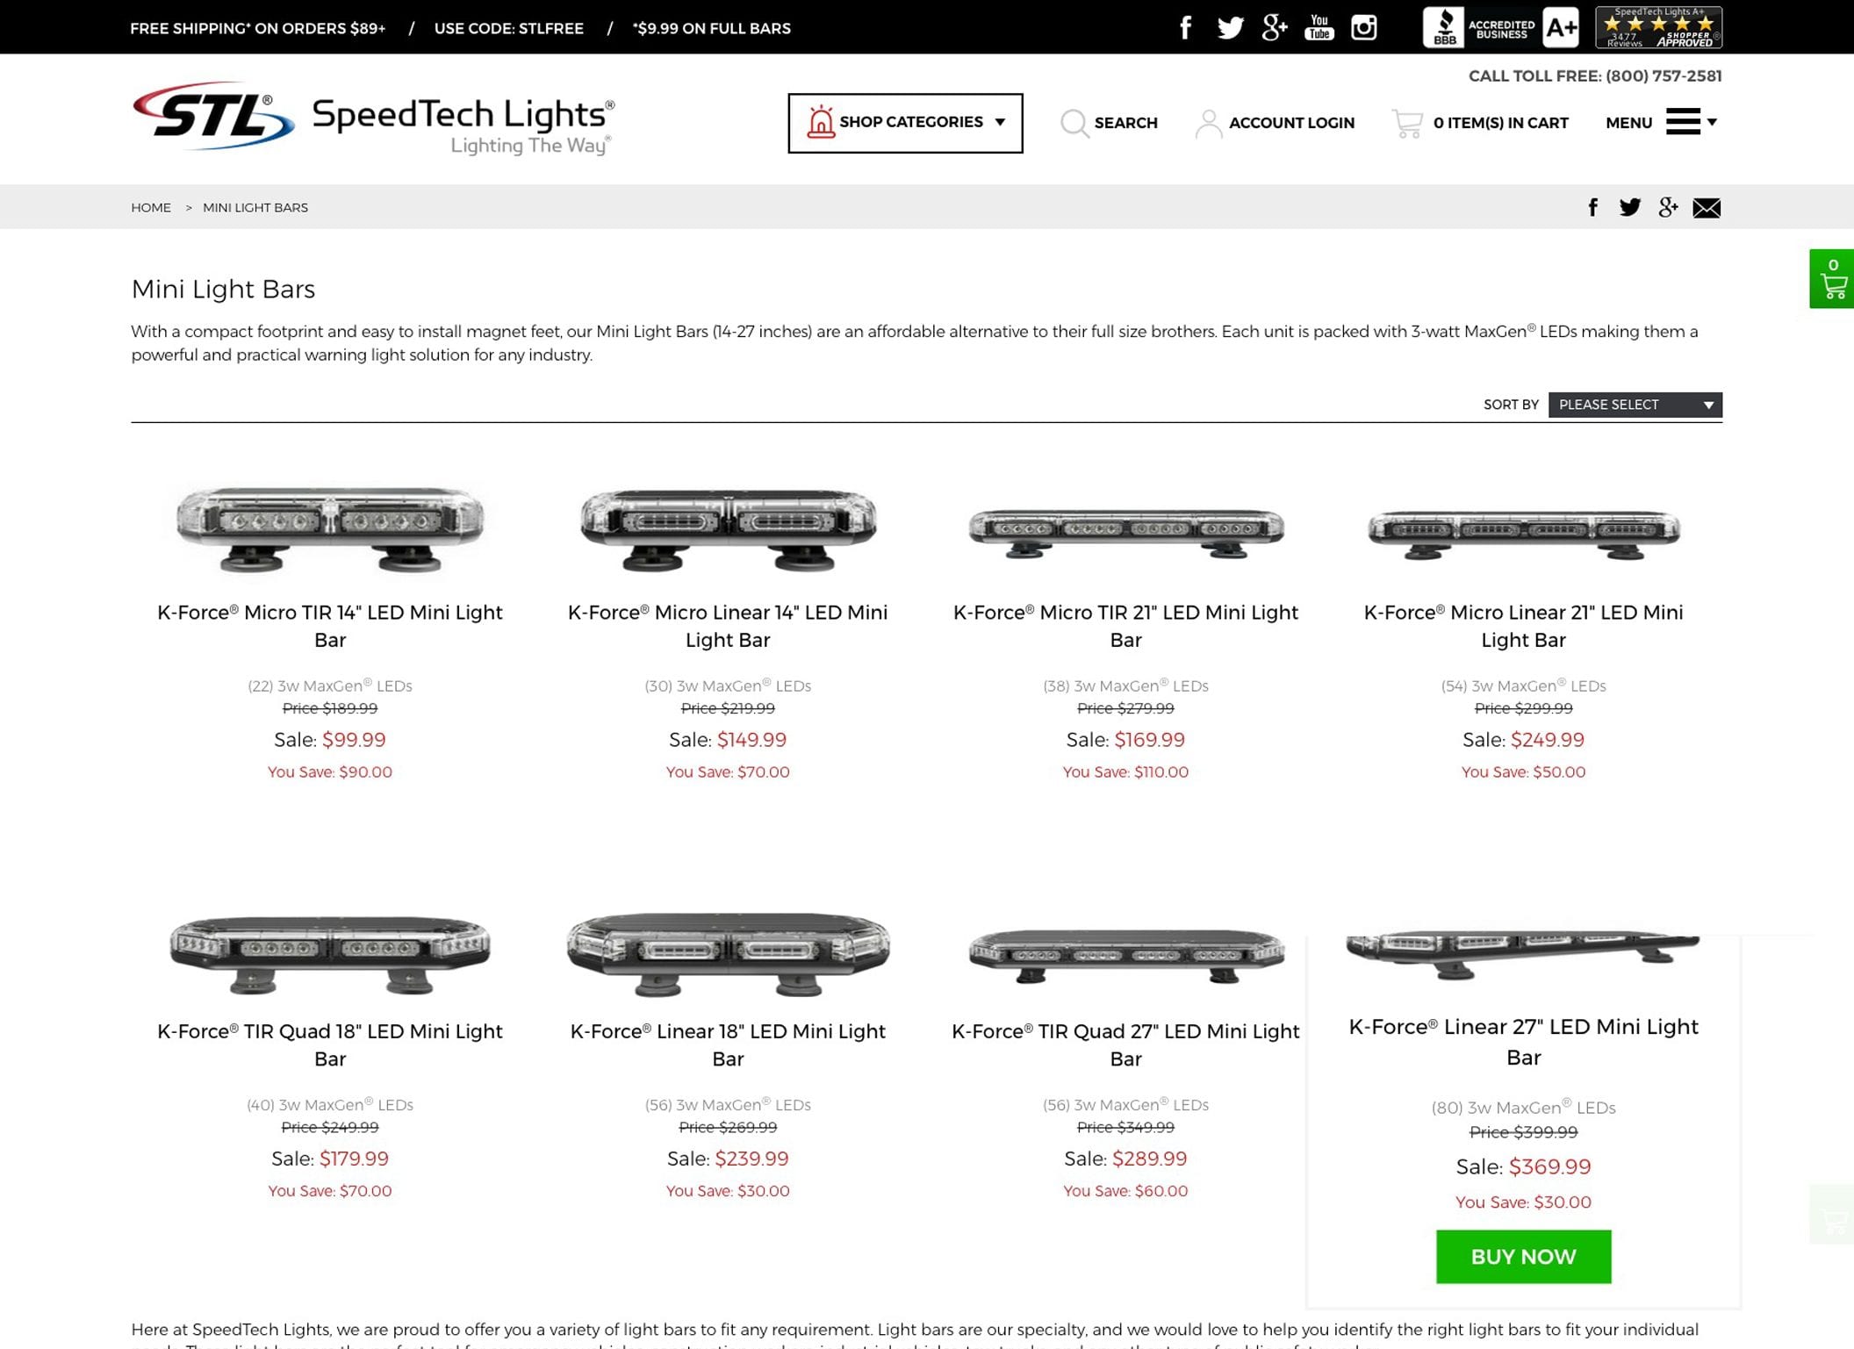
Task: Expand the Sort By Please Select dropdown
Action: (x=1635, y=405)
